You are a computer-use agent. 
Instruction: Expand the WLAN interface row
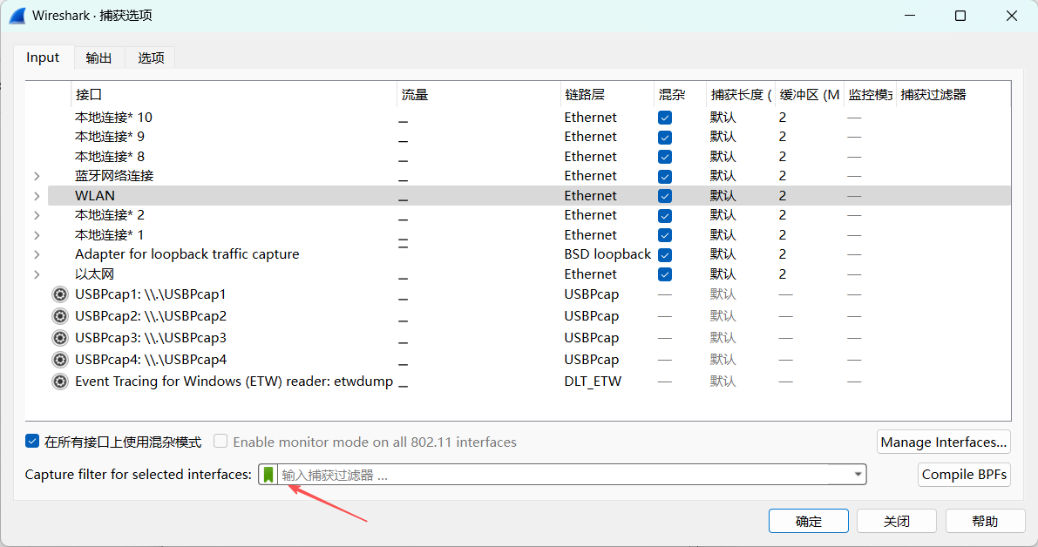click(x=37, y=196)
